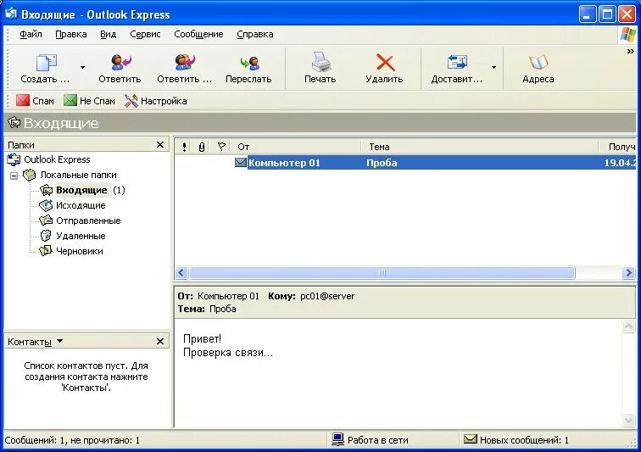Sort by attachment paperclip column
641x452 pixels.
(x=202, y=147)
